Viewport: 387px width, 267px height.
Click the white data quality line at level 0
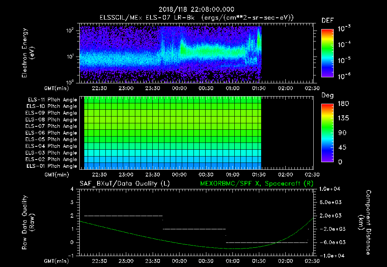267,242
